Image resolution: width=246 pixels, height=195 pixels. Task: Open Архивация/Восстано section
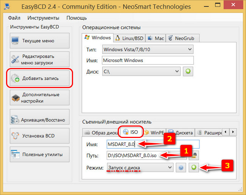point(39,117)
